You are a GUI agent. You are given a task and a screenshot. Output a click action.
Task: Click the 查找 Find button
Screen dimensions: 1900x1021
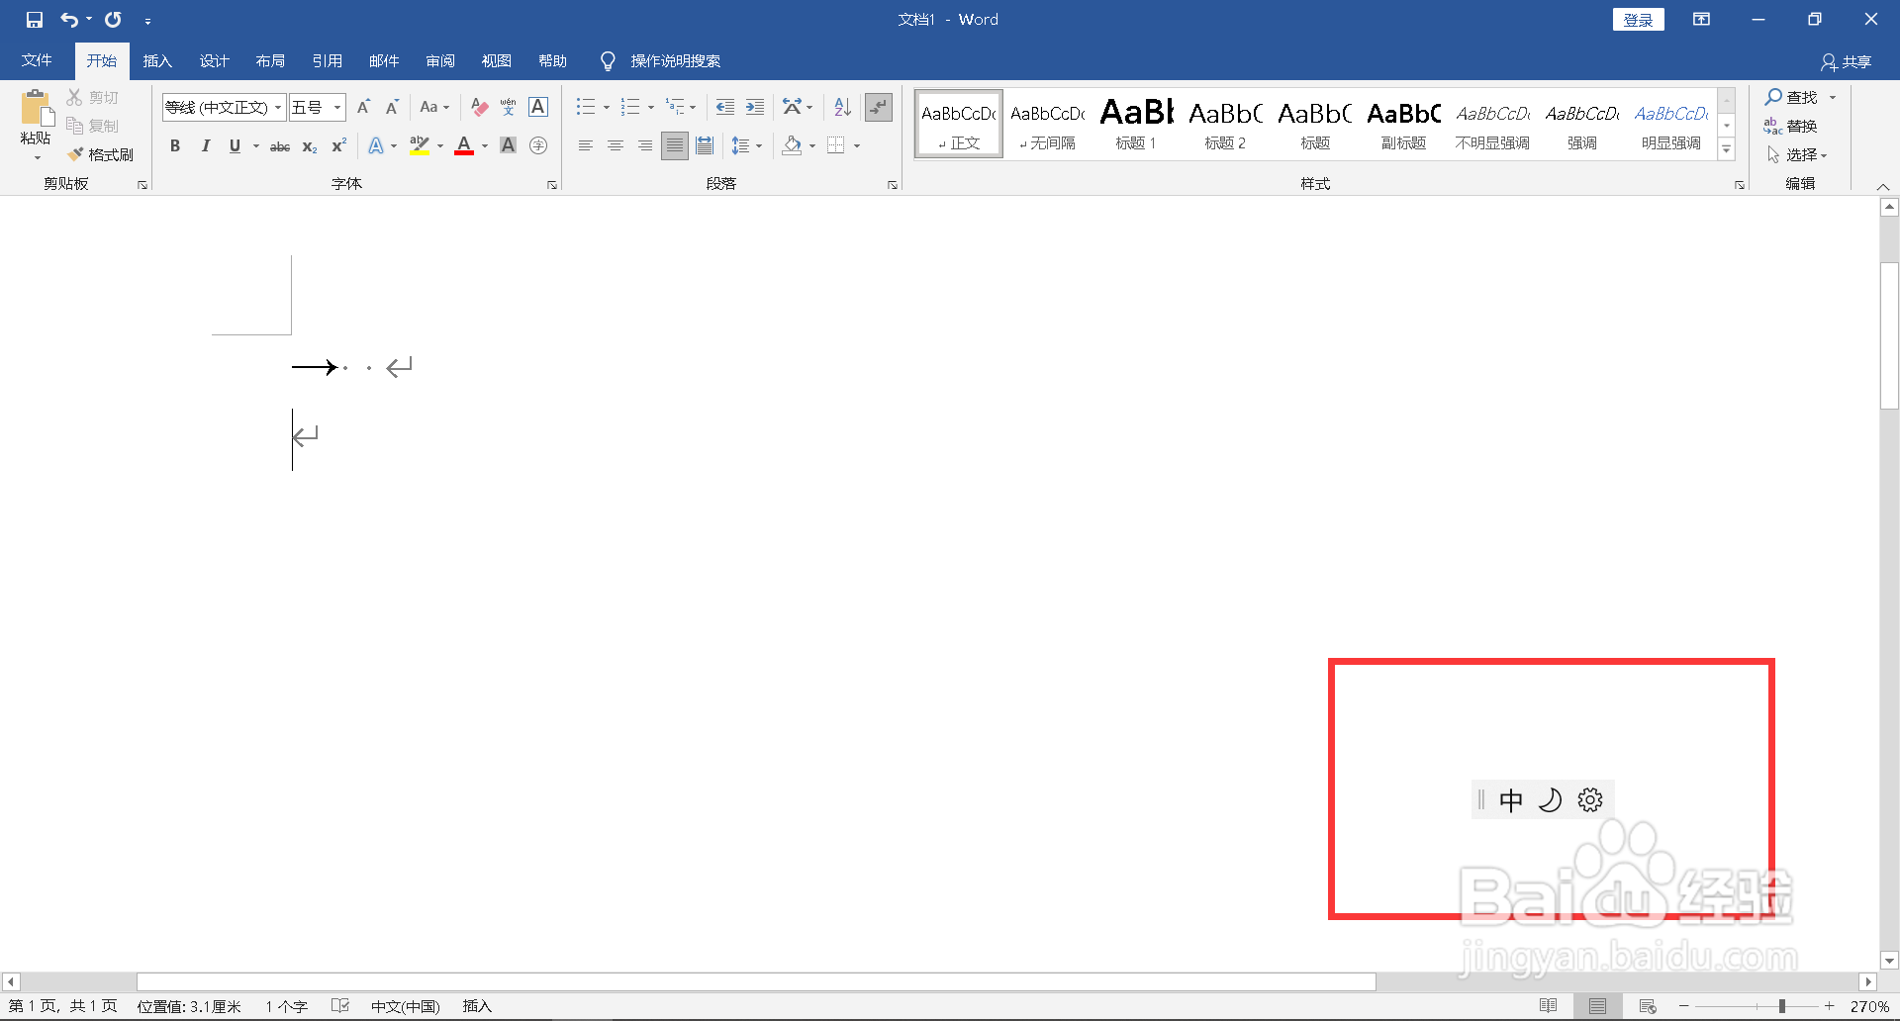(x=1792, y=97)
